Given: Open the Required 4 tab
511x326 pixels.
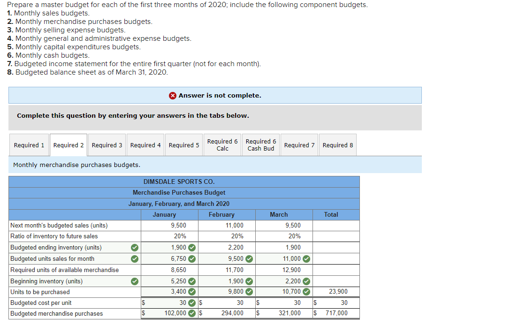Looking at the screenshot, I should [145, 145].
